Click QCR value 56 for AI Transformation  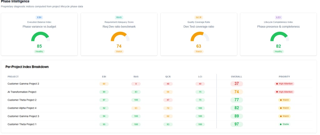coord(168,92)
